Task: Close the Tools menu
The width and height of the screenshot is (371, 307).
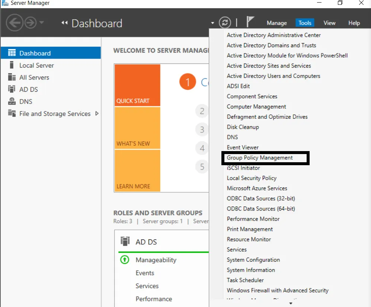Action: click(305, 23)
